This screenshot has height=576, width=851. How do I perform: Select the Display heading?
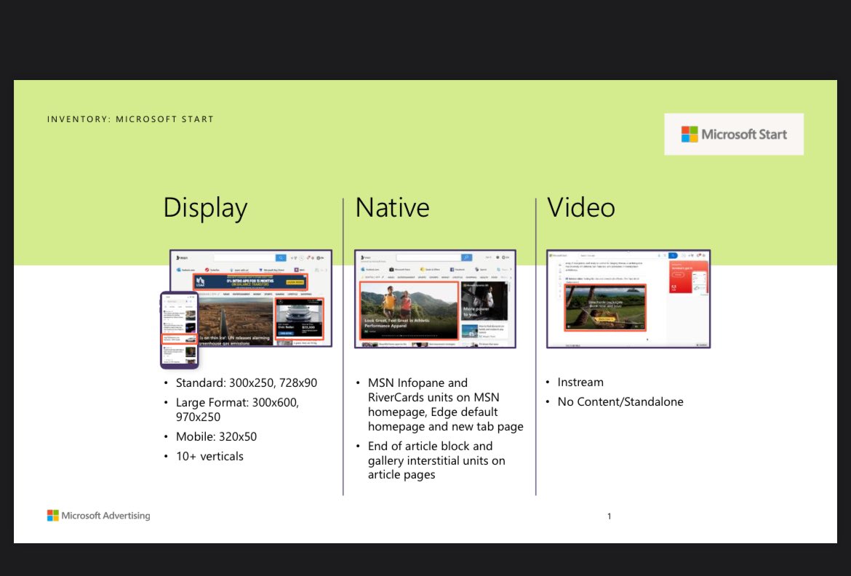205,208
